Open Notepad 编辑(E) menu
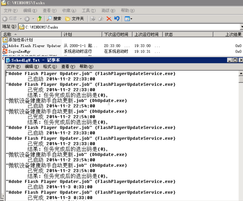Image resolution: width=243 pixels, height=201 pixels. coord(32,67)
